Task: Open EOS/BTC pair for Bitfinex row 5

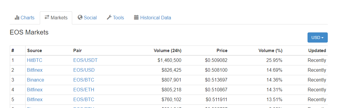Action: tap(84, 100)
